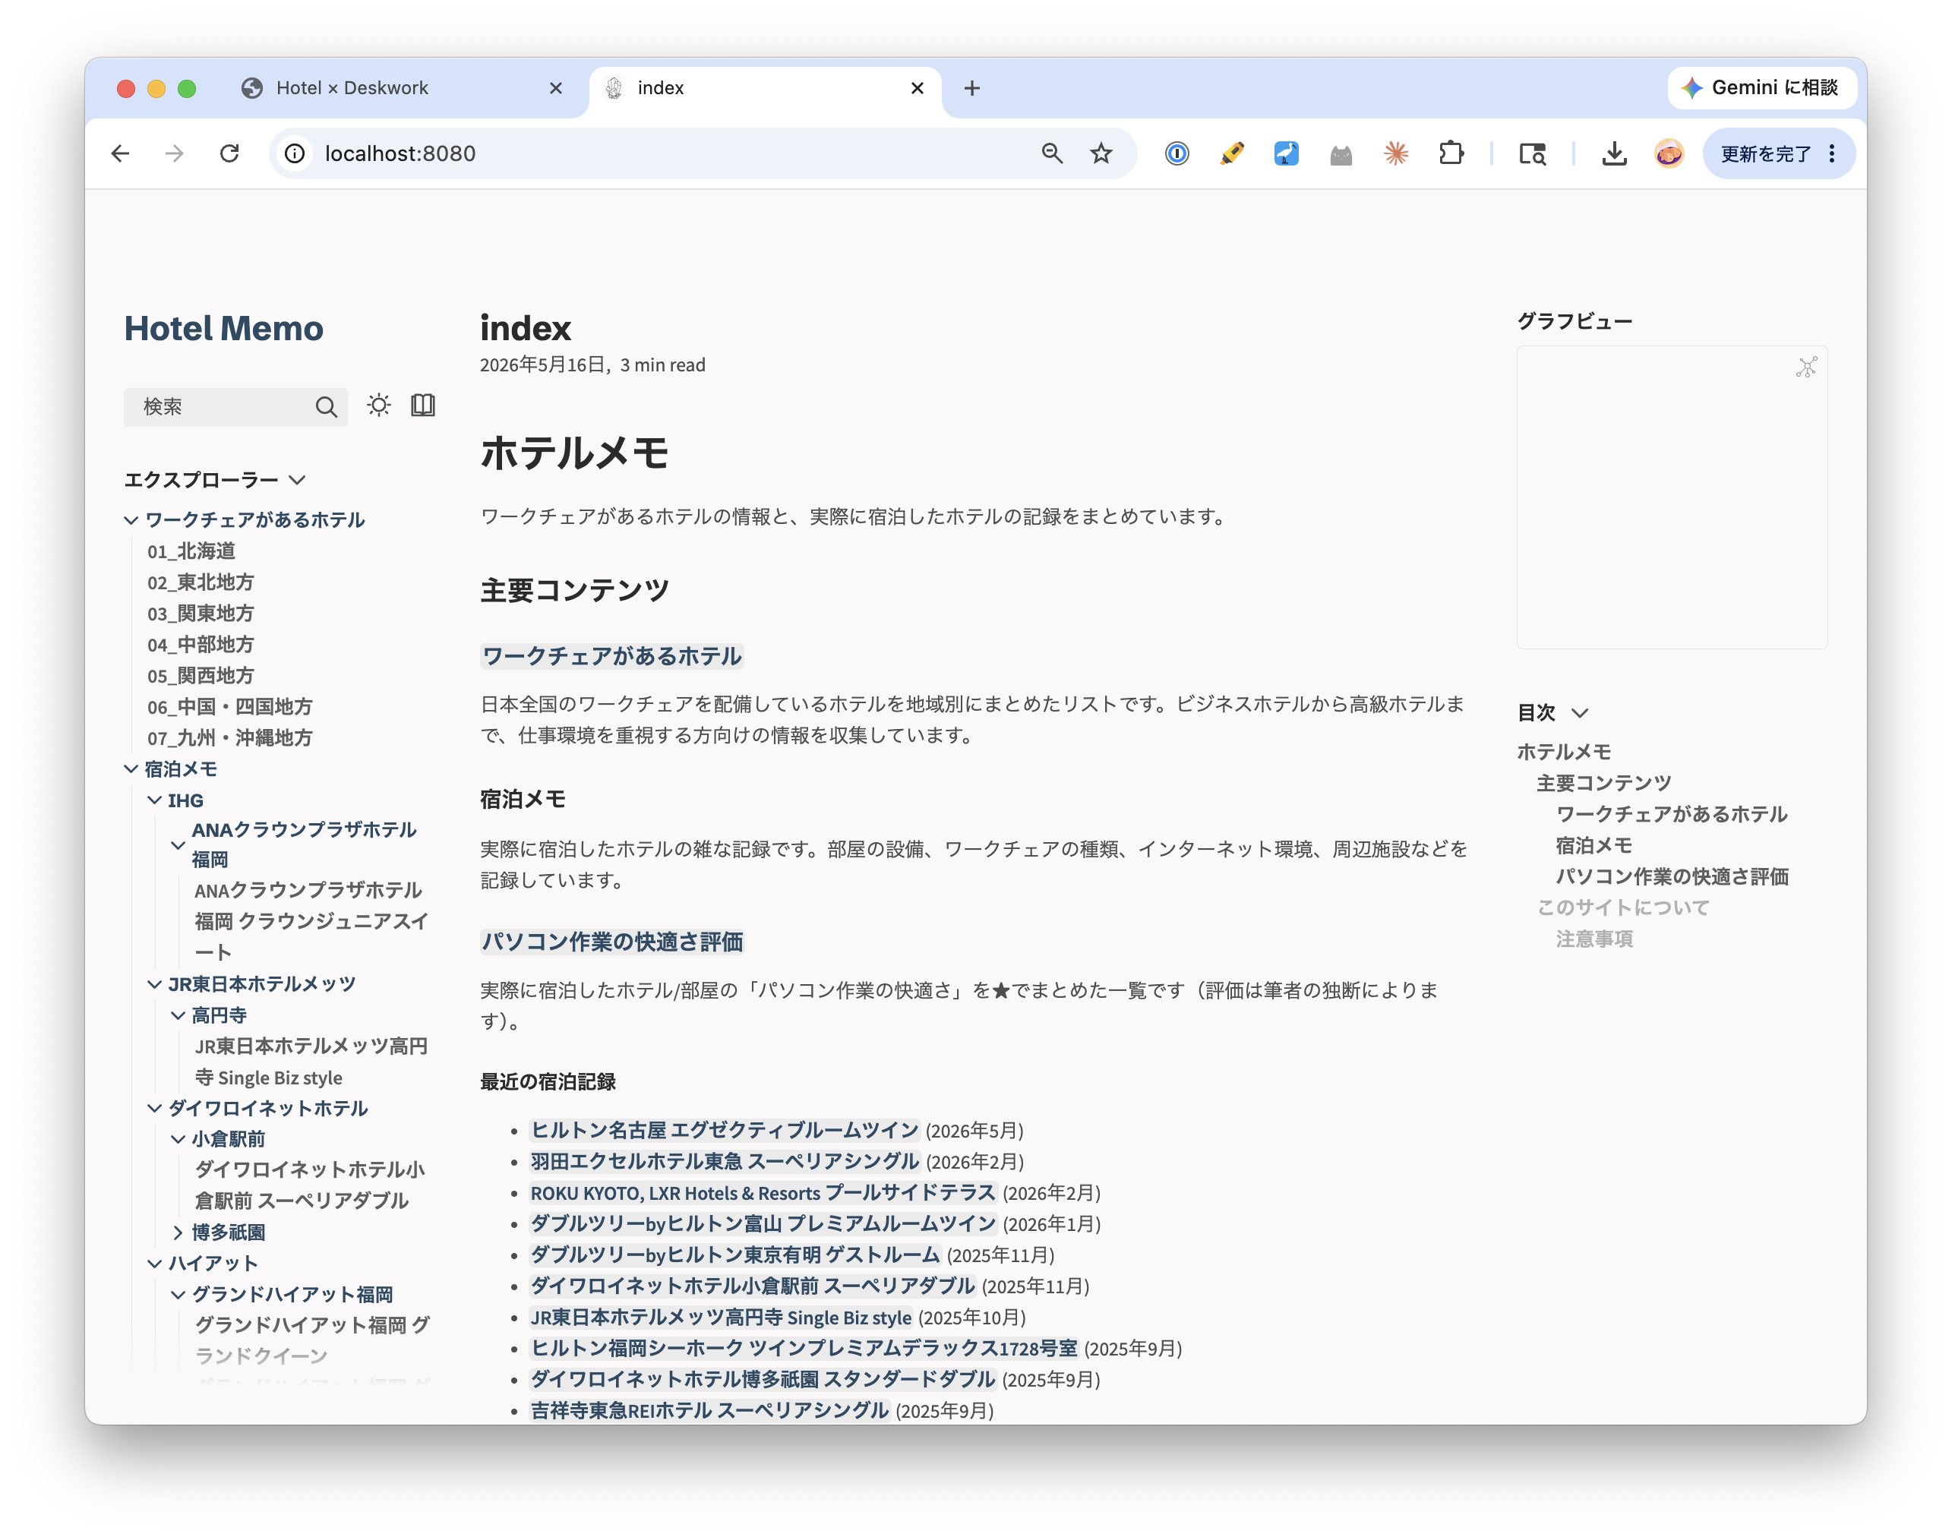1952x1537 pixels.
Task: Switch to the Hotel × Deskwork tab
Action: click(396, 88)
